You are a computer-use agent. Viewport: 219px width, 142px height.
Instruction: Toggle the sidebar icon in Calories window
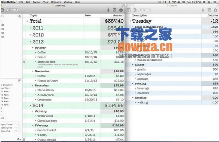[128, 10]
